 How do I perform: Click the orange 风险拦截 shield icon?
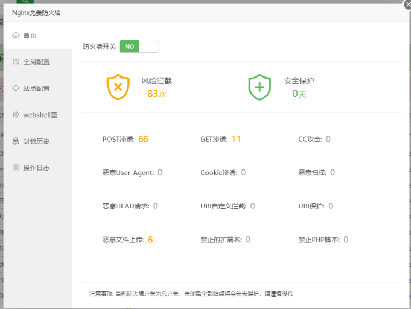click(x=118, y=87)
